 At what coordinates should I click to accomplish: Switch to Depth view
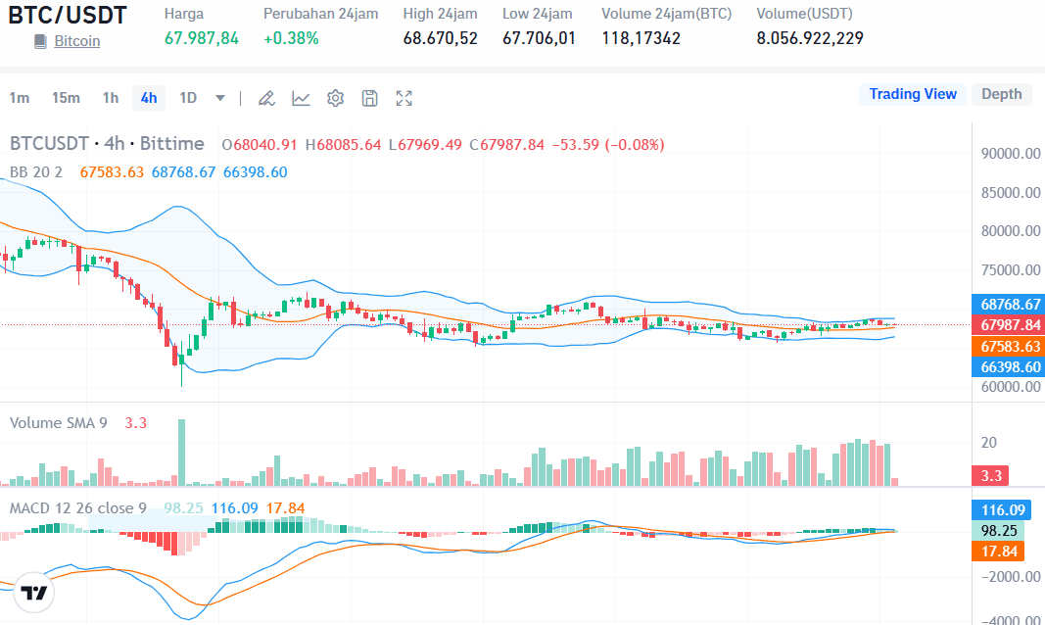[x=1001, y=94]
